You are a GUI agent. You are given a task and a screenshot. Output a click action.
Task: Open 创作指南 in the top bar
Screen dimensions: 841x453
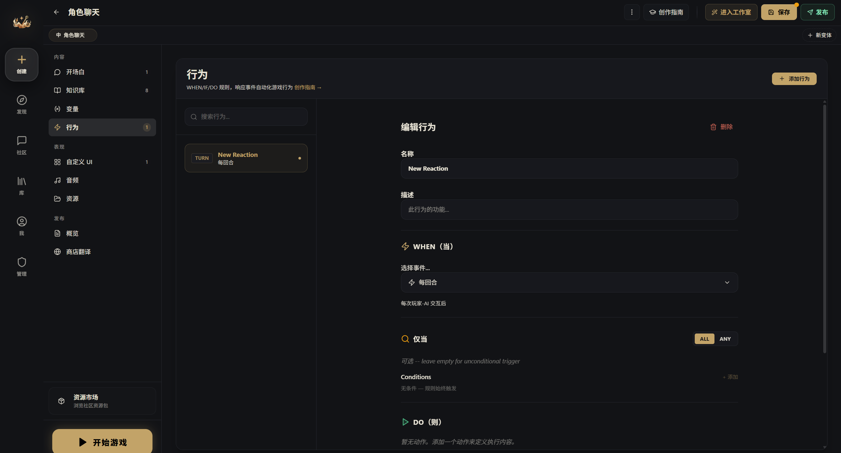pos(666,12)
